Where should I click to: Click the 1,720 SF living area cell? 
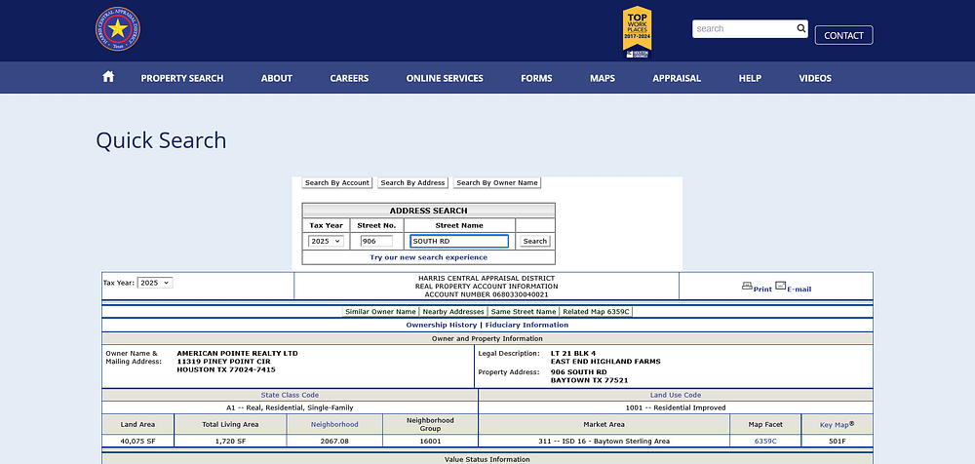[231, 441]
